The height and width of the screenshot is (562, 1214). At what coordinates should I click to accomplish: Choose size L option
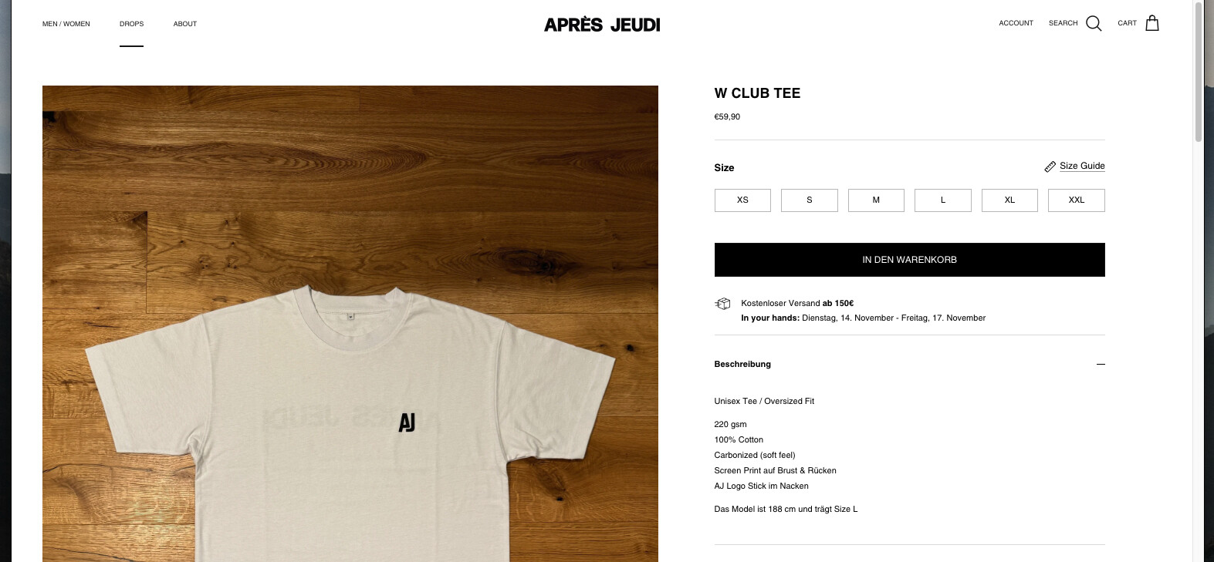pos(943,200)
